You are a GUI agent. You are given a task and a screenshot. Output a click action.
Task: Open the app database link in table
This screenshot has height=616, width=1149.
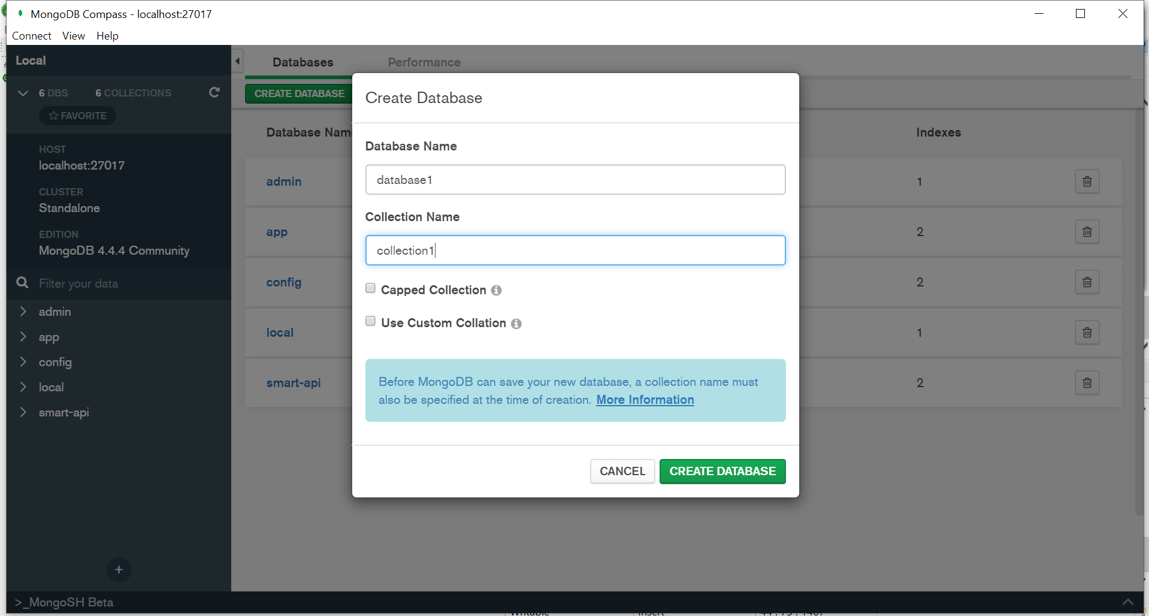click(277, 232)
